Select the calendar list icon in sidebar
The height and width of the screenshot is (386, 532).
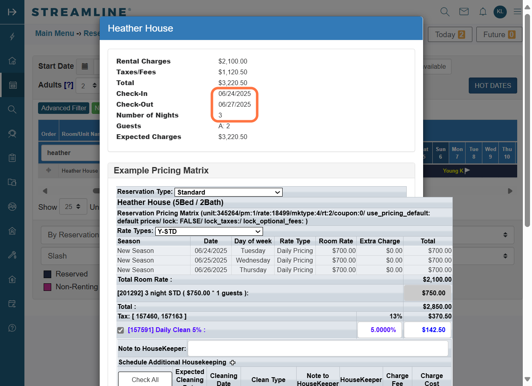tap(12, 85)
